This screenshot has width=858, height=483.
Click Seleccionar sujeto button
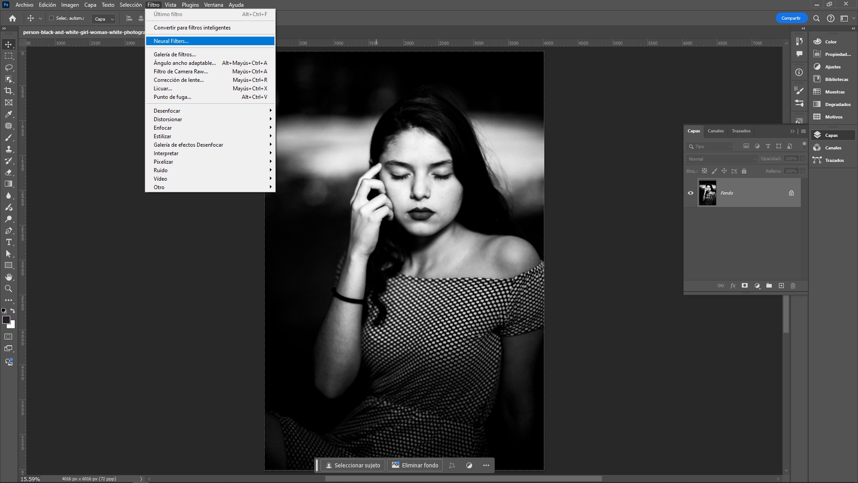353,465
